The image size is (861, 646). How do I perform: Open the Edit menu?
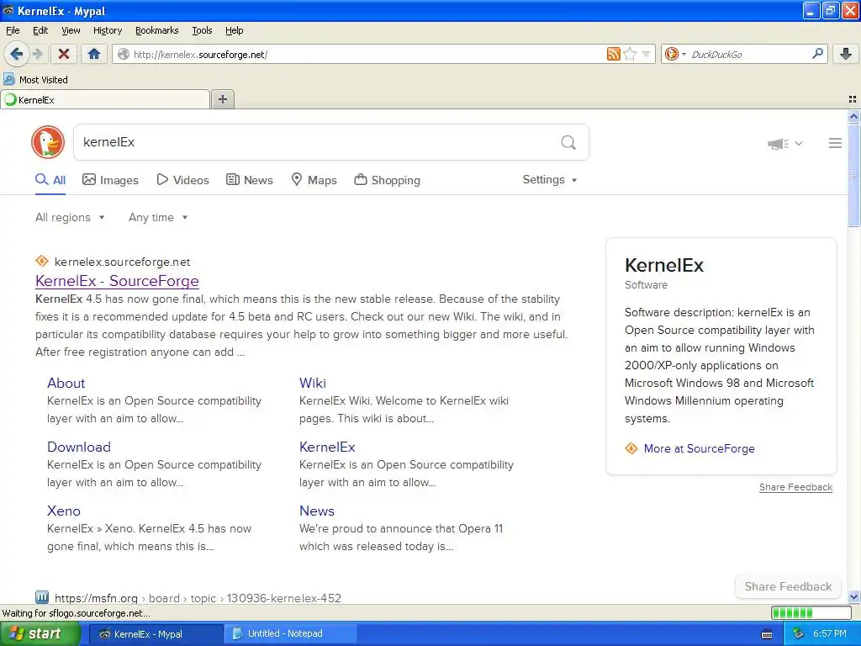[x=40, y=30]
